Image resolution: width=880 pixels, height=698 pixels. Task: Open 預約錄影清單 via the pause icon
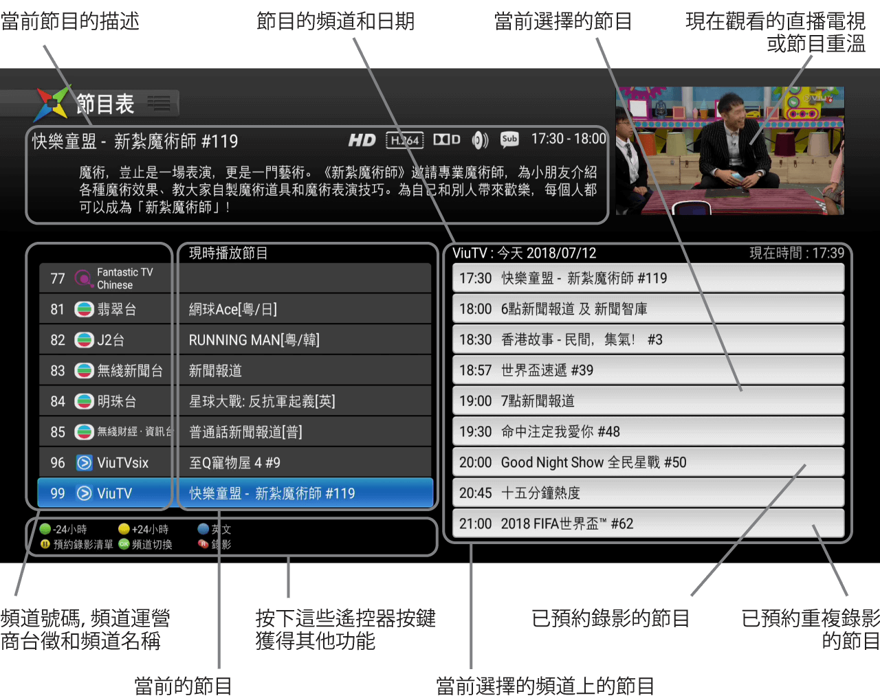[45, 544]
